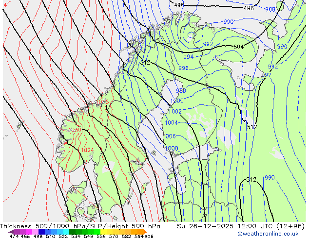
Task: Click the black 504 height contour label
Action: click(x=238, y=47)
